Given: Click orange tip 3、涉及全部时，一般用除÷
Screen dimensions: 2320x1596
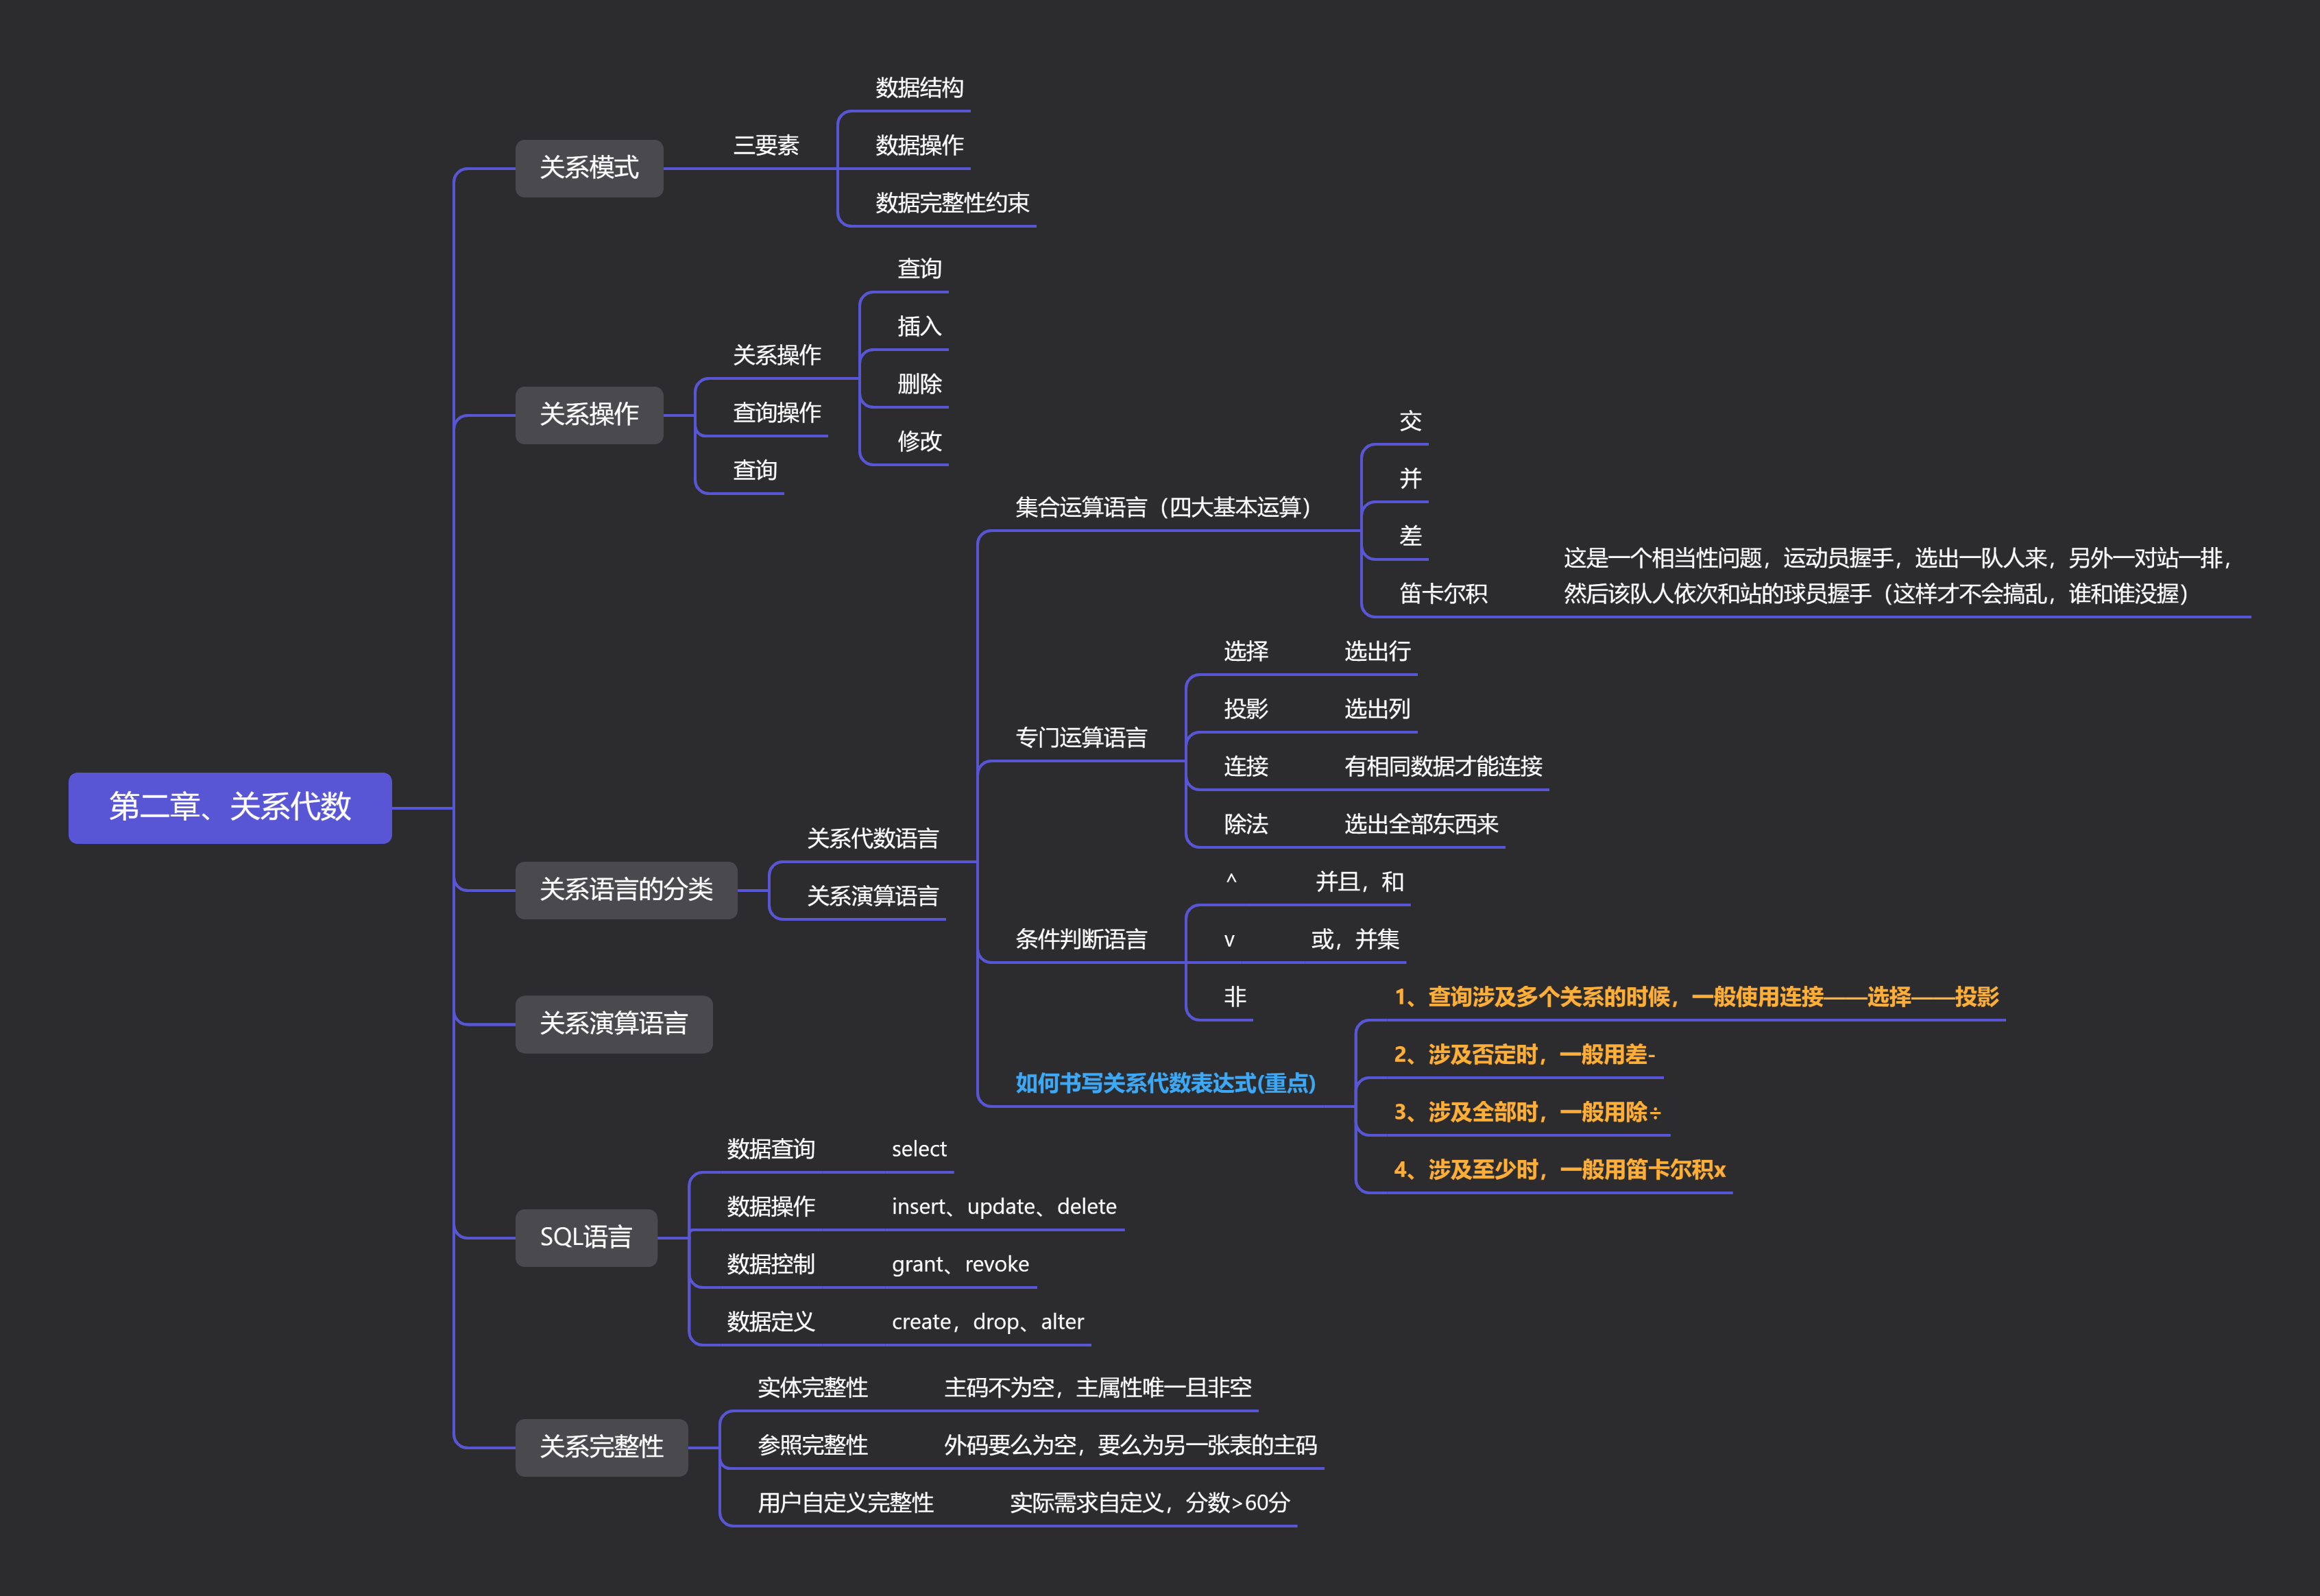Looking at the screenshot, I should point(1527,1112).
